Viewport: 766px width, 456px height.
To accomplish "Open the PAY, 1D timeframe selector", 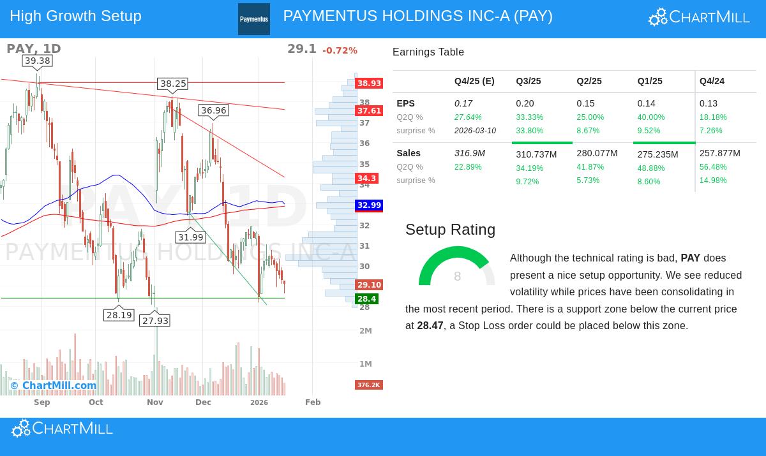I will tap(33, 48).
